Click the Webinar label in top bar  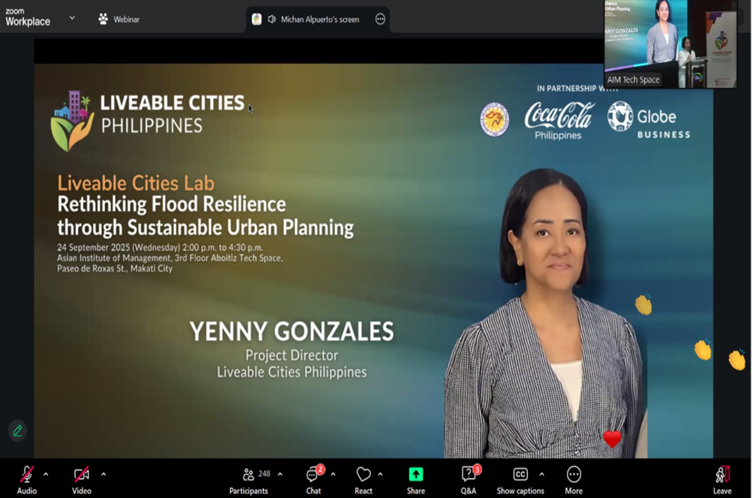(x=126, y=20)
